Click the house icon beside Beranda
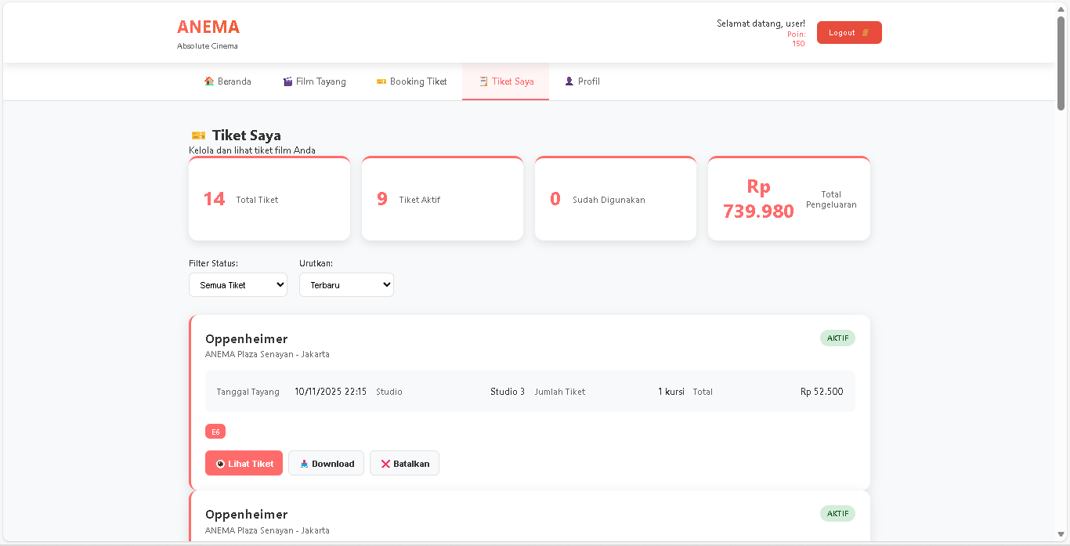This screenshot has width=1070, height=546. pyautogui.click(x=209, y=81)
